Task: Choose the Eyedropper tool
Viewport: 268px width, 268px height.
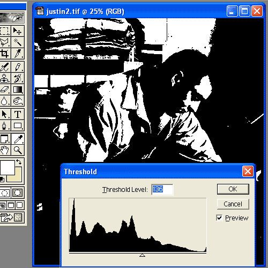Action: [x=18, y=139]
